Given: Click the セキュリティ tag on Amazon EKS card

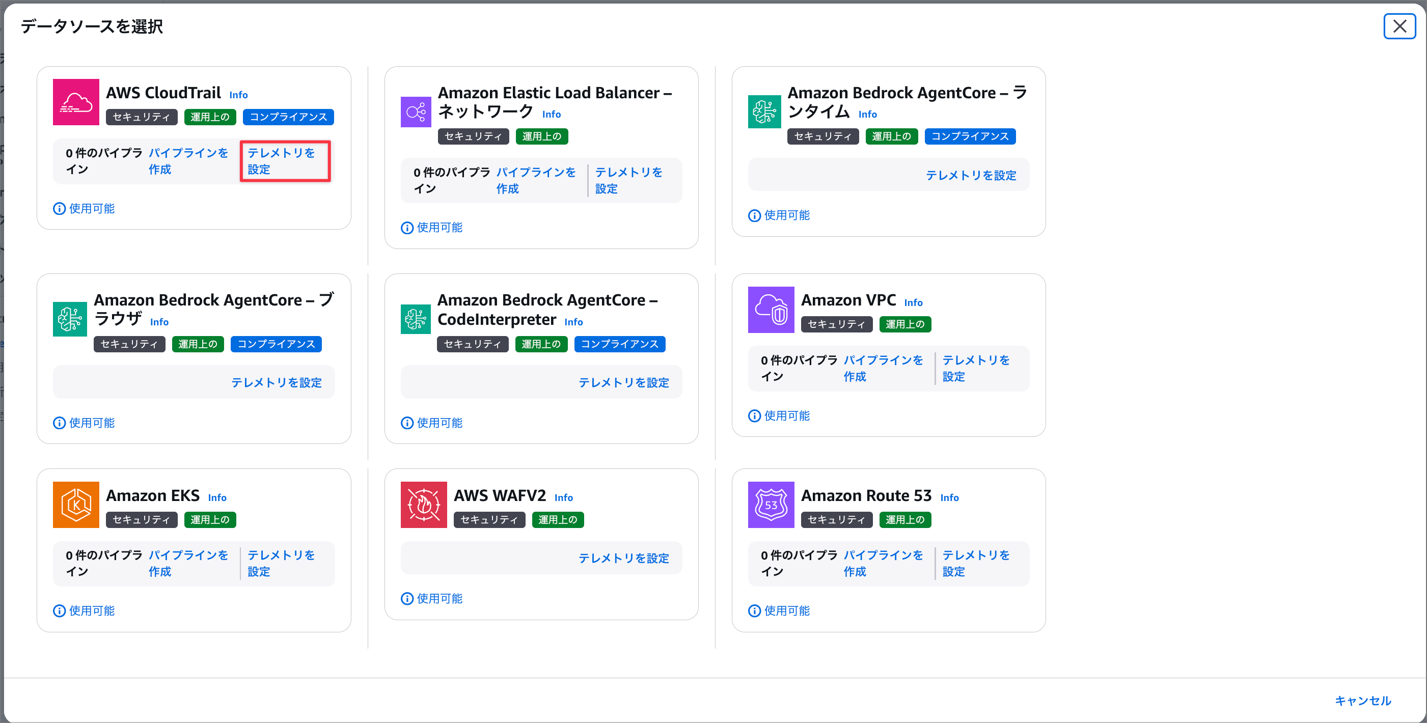Looking at the screenshot, I should click(141, 520).
